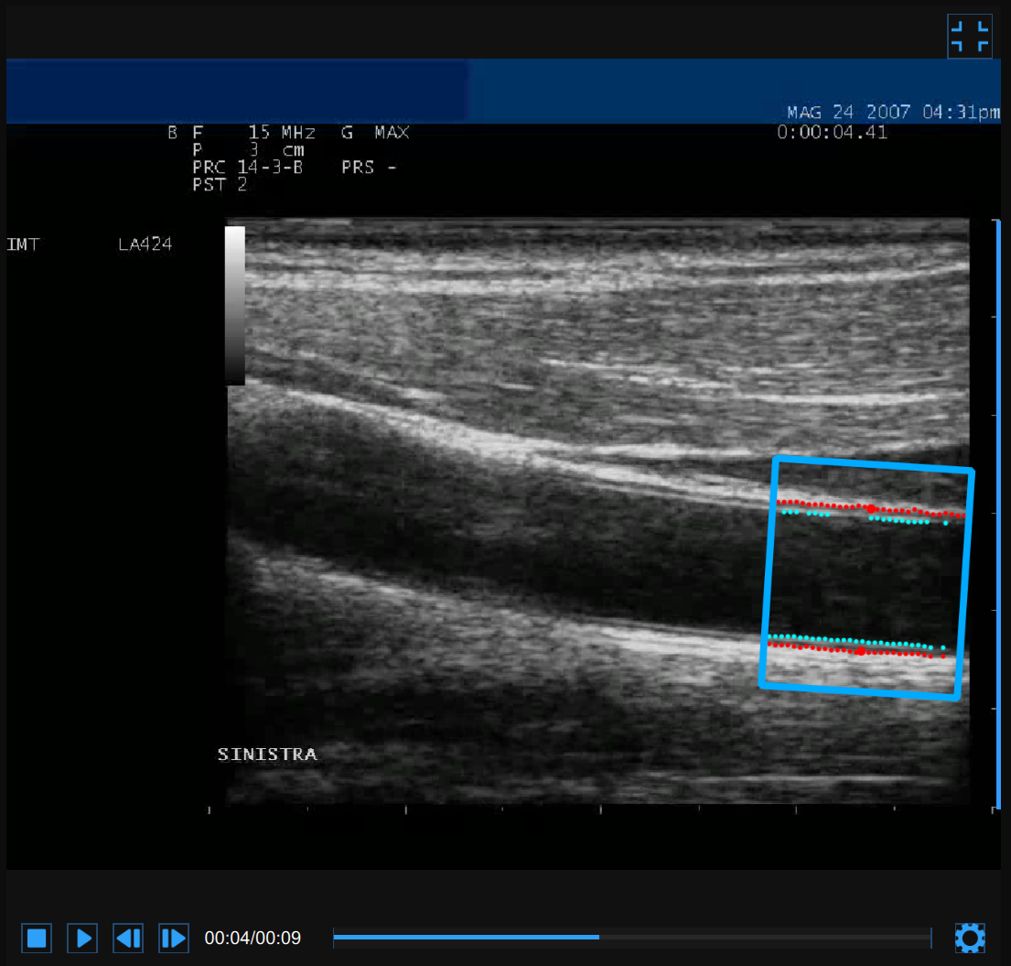The width and height of the screenshot is (1011, 966).
Task: Click the SINISTRA label on the scan
Action: tap(267, 754)
